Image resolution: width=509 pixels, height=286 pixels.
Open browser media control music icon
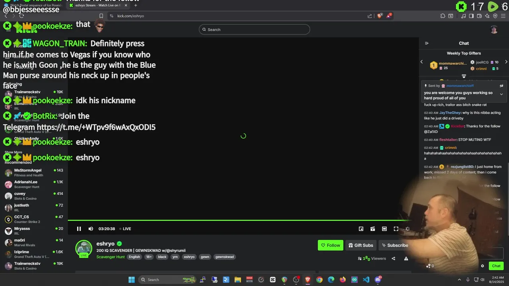(464, 16)
